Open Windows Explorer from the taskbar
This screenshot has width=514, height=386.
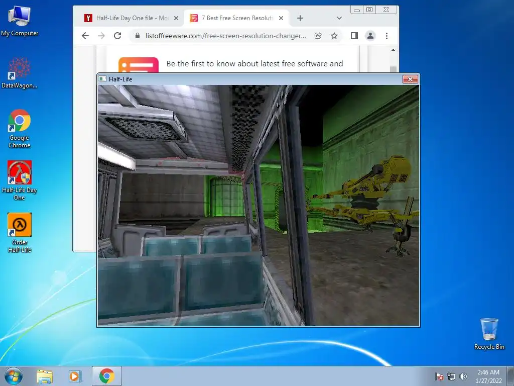45,376
